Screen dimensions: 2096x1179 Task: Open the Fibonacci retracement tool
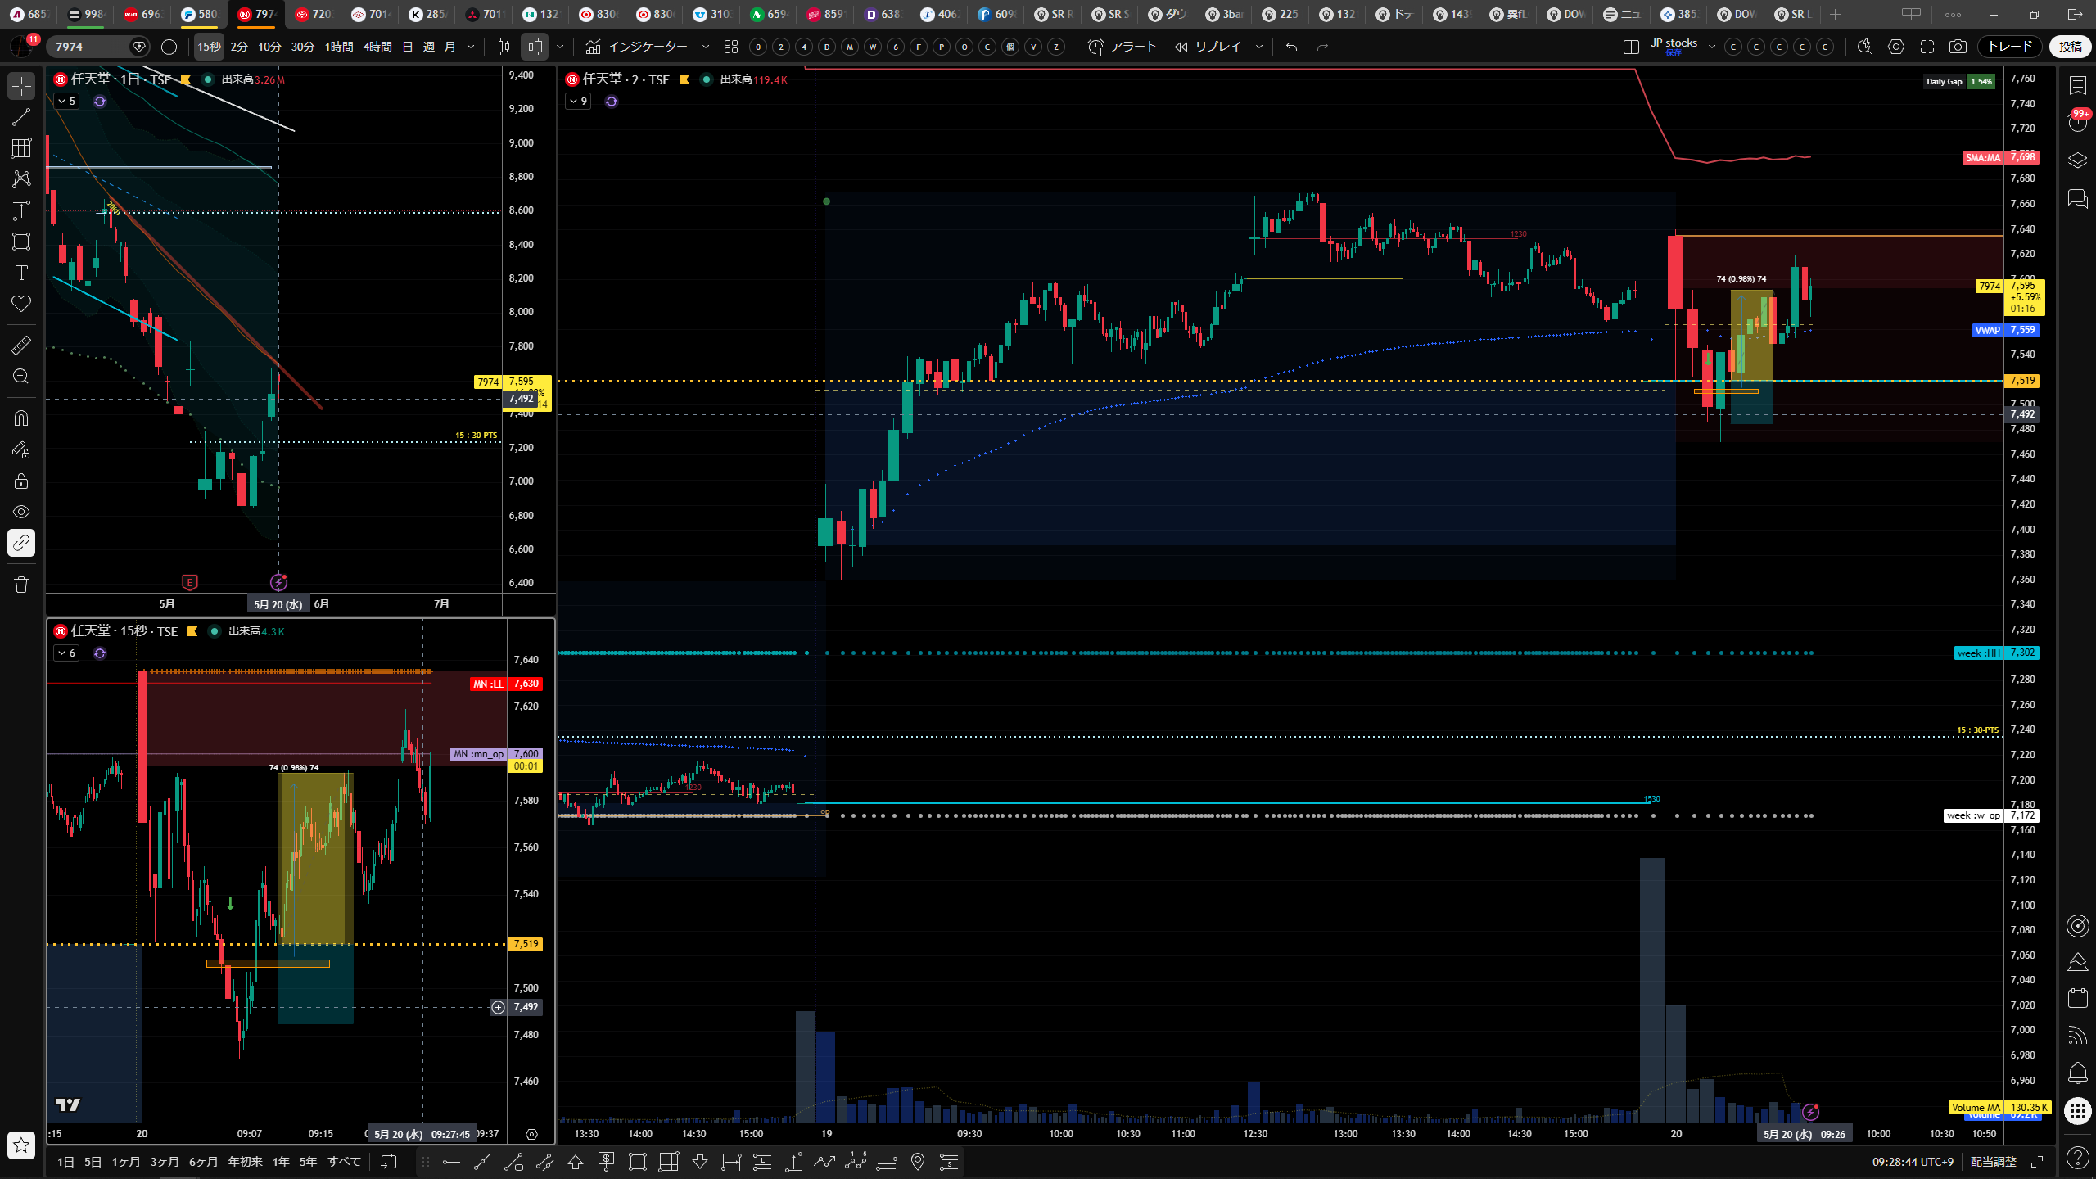21,148
